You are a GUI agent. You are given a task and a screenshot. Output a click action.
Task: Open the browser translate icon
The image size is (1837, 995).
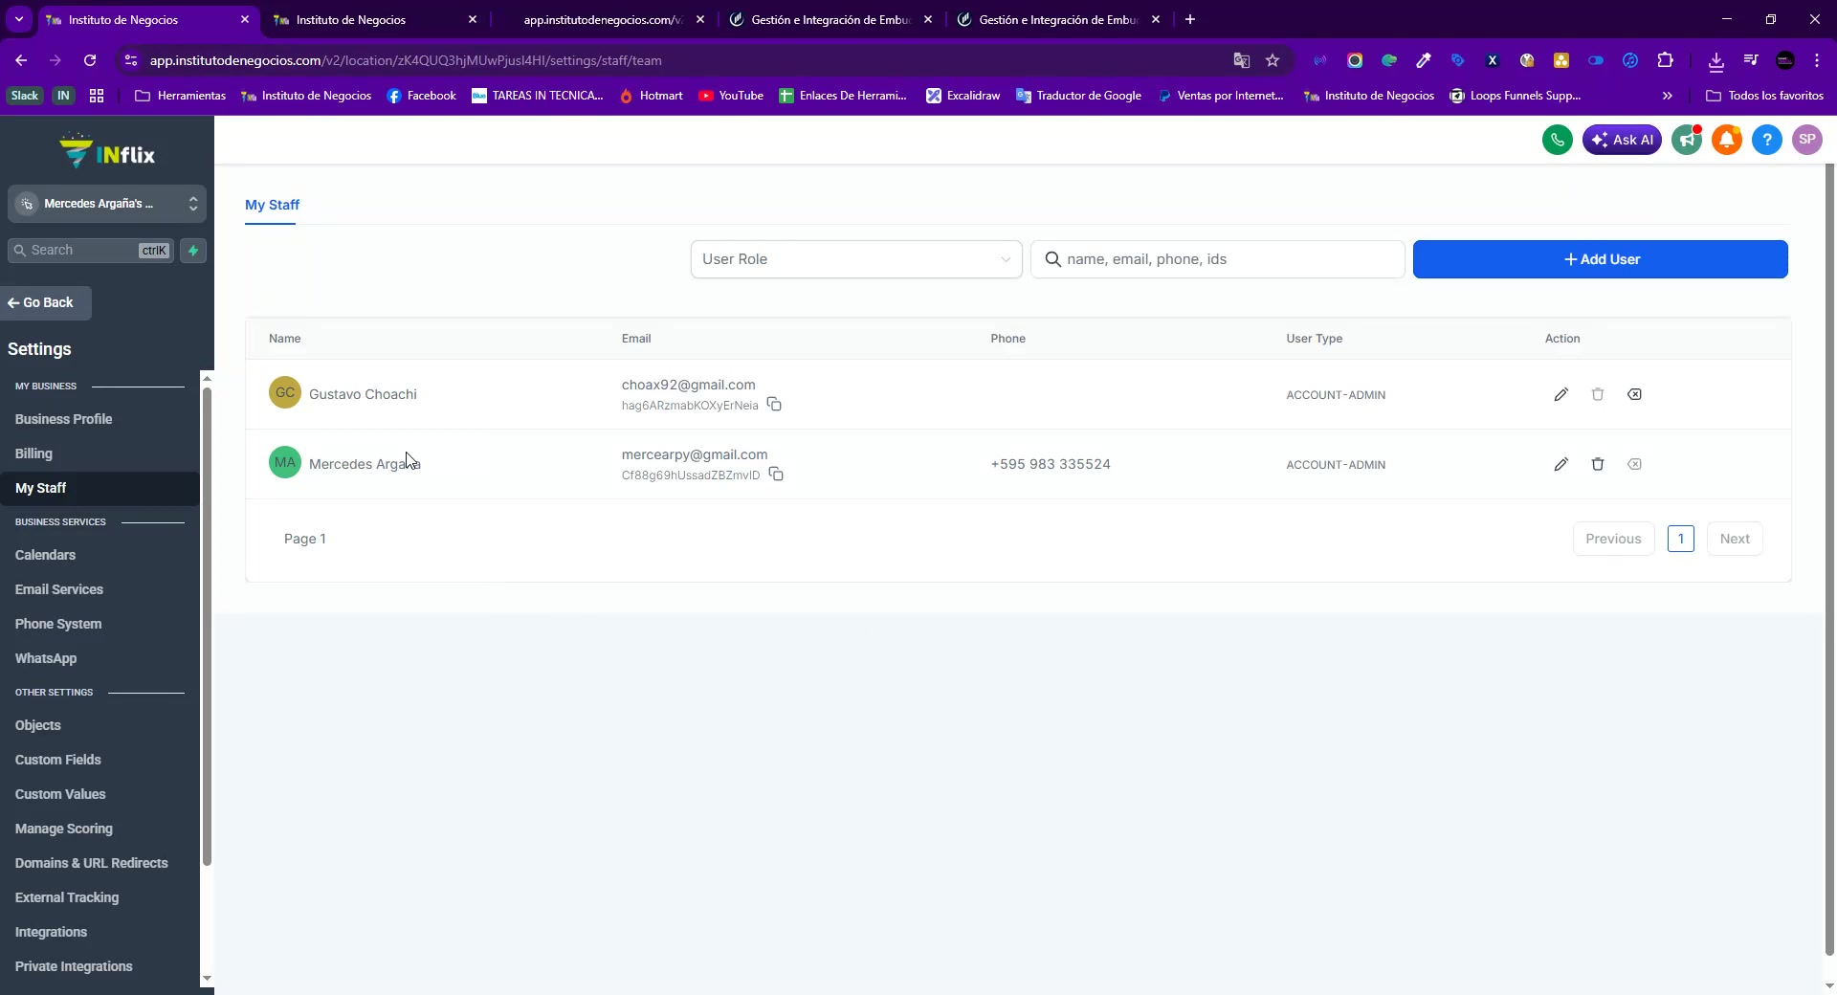(x=1242, y=60)
